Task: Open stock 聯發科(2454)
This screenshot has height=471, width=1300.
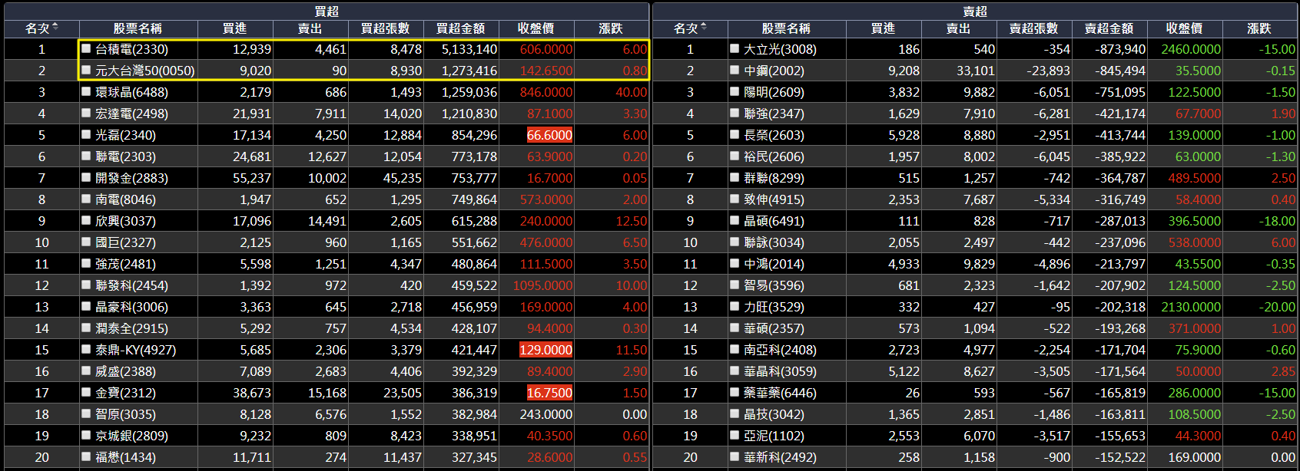Action: click(131, 285)
